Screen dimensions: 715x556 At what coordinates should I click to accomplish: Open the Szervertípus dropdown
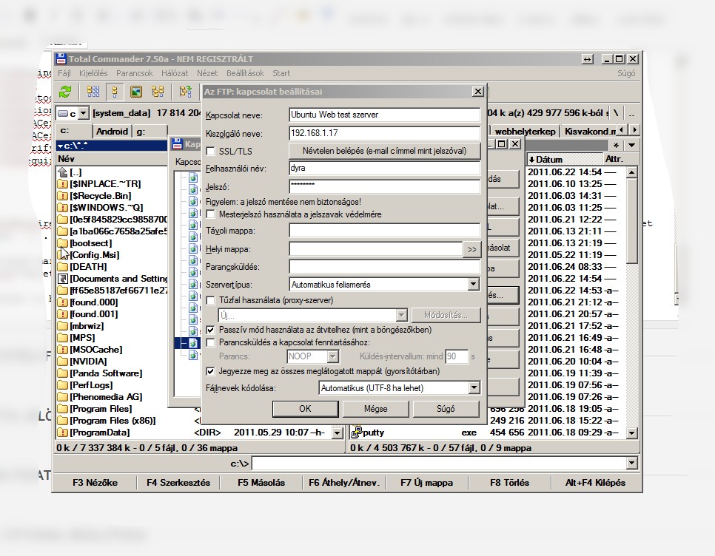473,285
